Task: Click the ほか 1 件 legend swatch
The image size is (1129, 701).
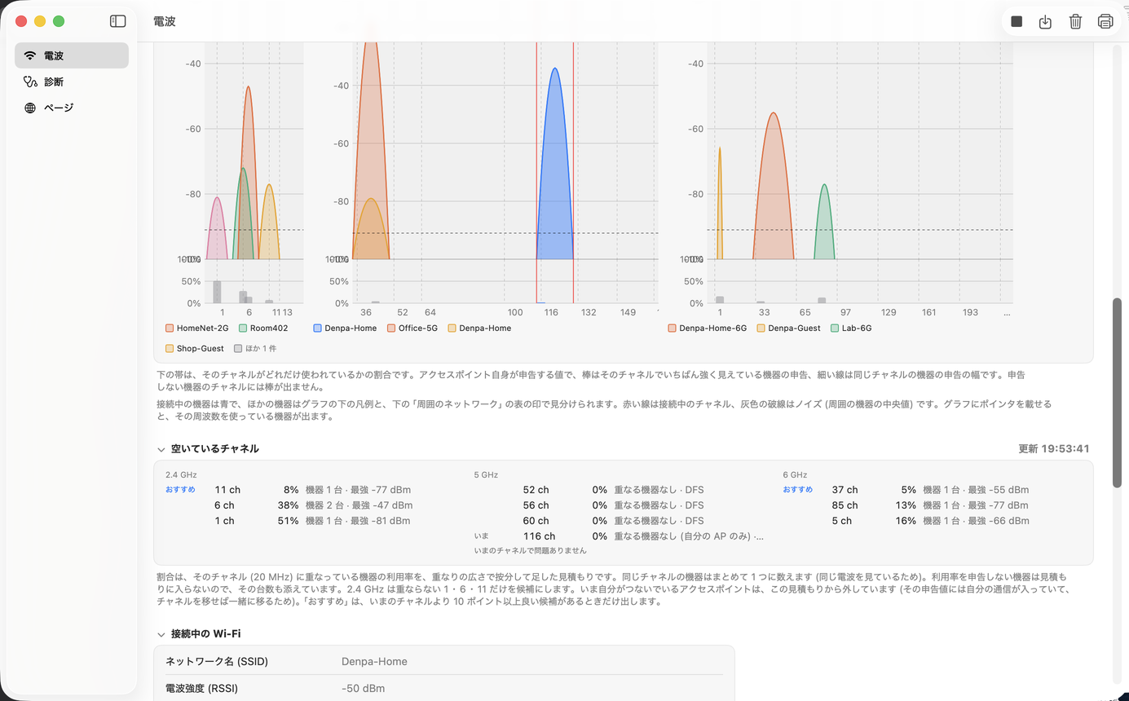Action: point(238,349)
